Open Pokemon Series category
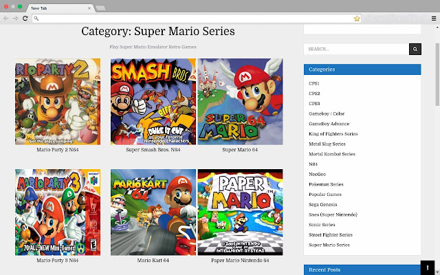Viewport: 440px width, 275px height. [x=326, y=184]
